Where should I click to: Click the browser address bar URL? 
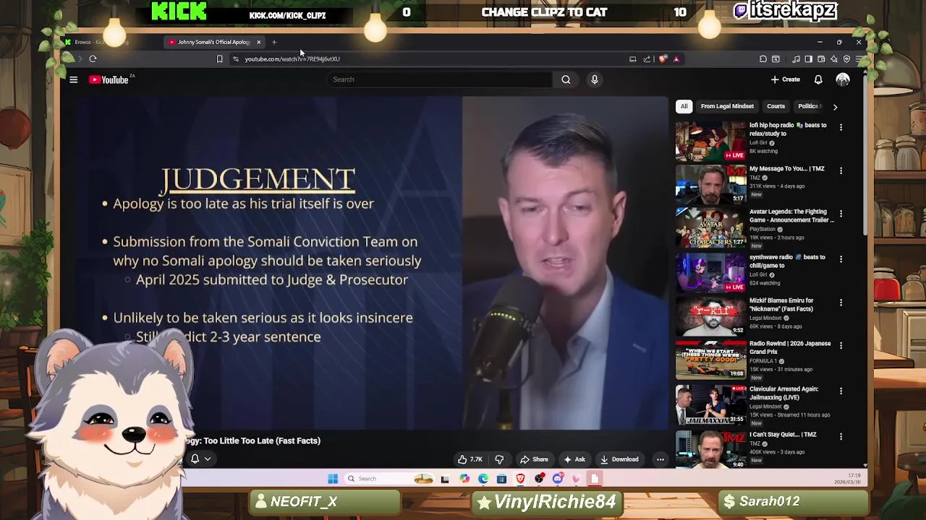click(292, 59)
